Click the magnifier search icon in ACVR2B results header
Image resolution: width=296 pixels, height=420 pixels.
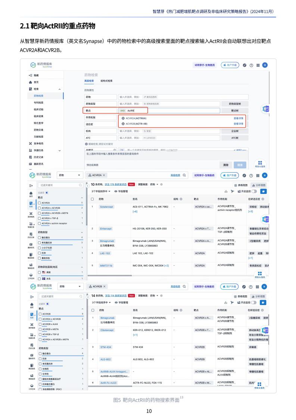[184, 286]
